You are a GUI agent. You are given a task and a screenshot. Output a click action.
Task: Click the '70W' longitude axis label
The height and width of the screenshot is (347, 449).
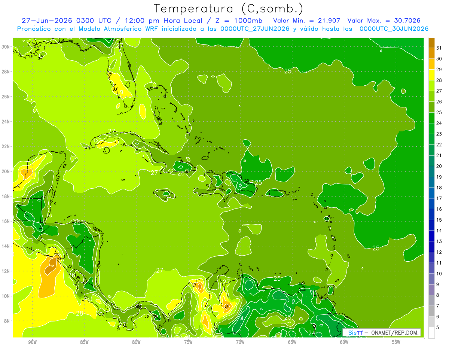click(240, 342)
